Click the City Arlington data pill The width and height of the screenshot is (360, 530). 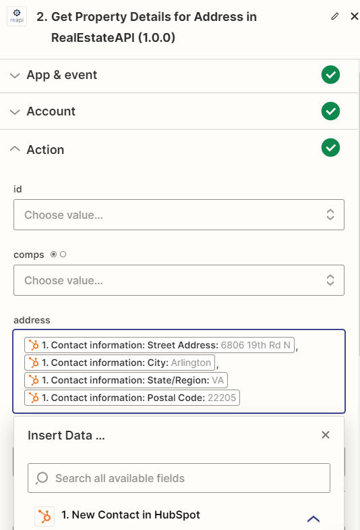(x=120, y=363)
